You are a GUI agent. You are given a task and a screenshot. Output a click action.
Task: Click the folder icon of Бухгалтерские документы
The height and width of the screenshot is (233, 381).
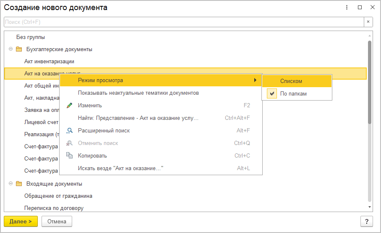(18, 49)
